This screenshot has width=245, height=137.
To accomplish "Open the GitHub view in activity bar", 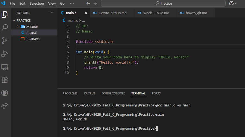I will pos(5,93).
